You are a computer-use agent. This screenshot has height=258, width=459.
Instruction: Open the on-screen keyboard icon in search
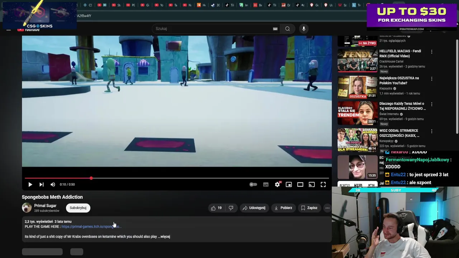coord(275,29)
